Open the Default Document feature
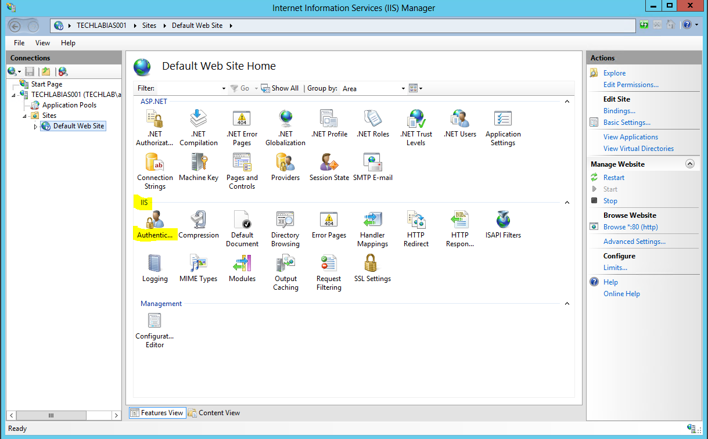The width and height of the screenshot is (708, 439). tap(242, 229)
